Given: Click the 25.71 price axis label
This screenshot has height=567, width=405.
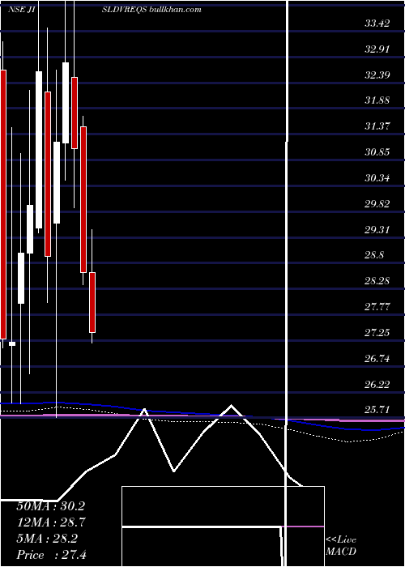Looking at the screenshot, I should (x=377, y=410).
